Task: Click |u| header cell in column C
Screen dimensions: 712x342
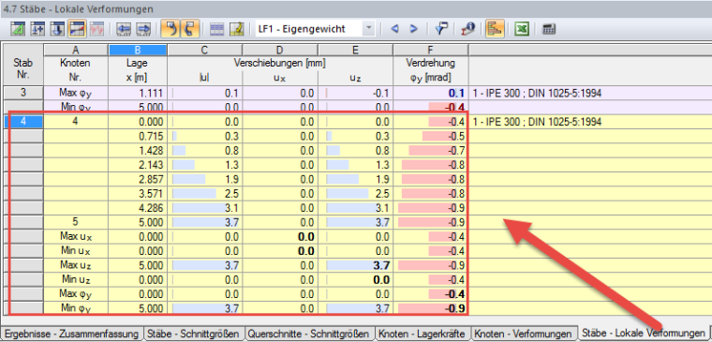Action: pyautogui.click(x=205, y=78)
